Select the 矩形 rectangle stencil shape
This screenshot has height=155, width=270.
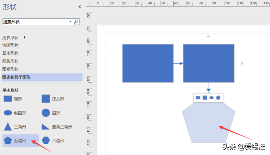coord(13,99)
